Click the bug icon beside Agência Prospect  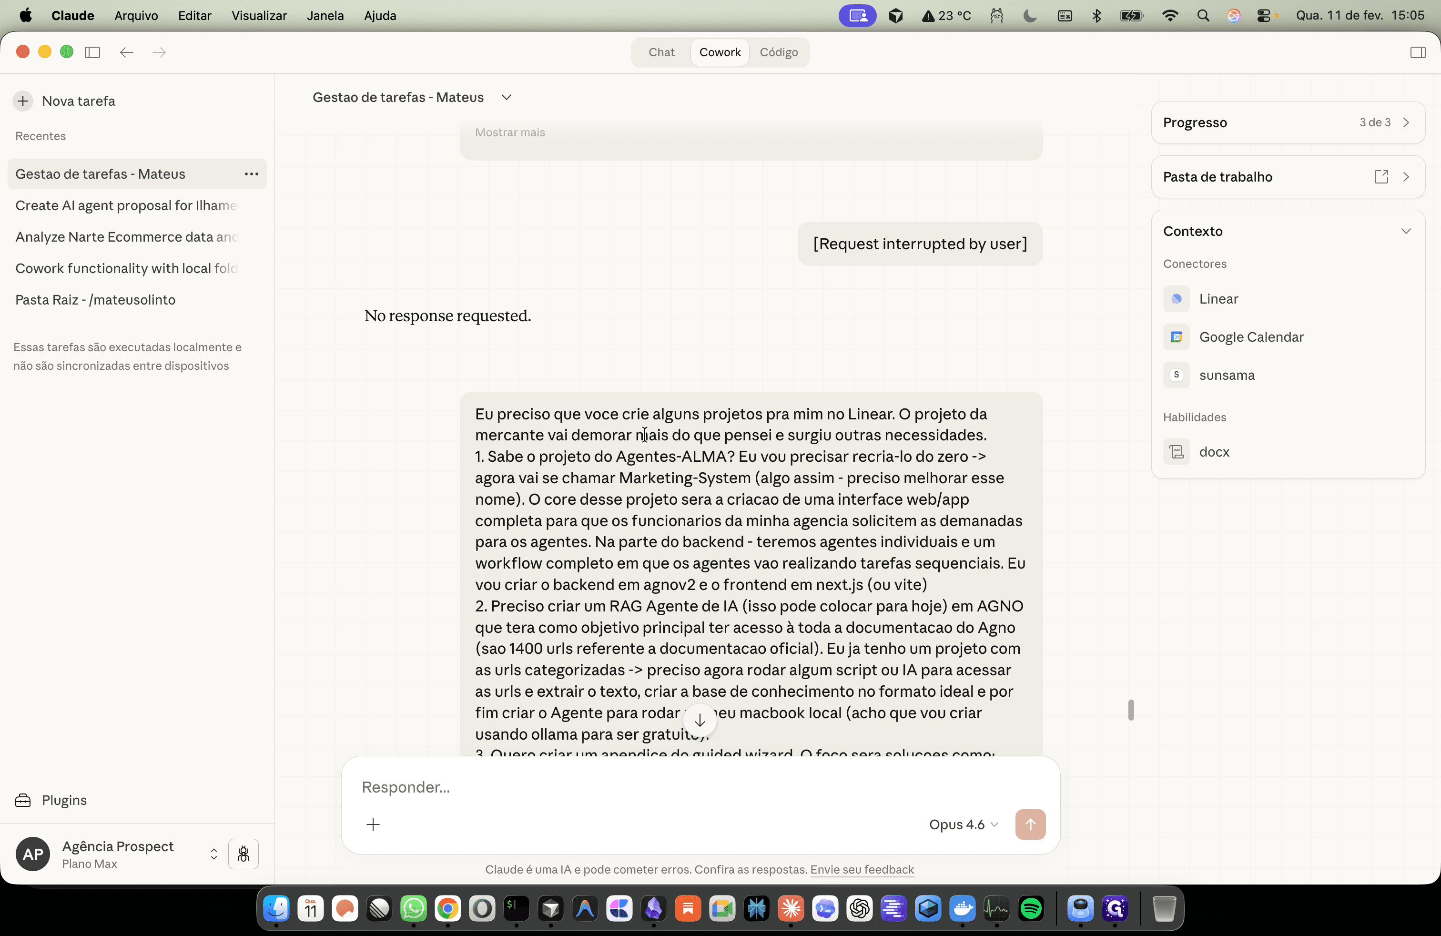pos(244,854)
